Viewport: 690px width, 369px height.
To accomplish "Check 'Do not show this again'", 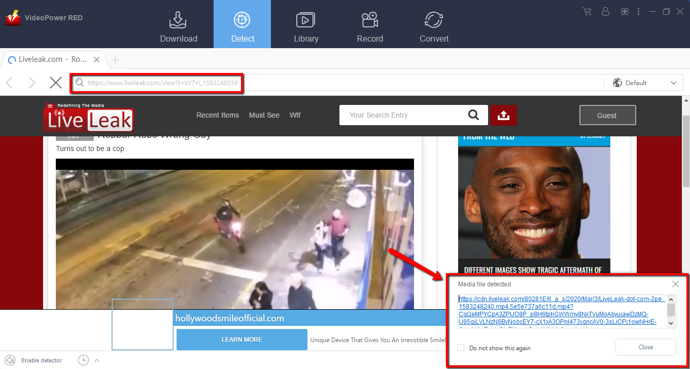I will pyautogui.click(x=461, y=348).
